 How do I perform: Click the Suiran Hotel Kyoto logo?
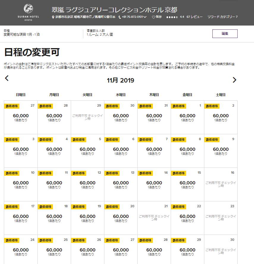tap(28, 12)
